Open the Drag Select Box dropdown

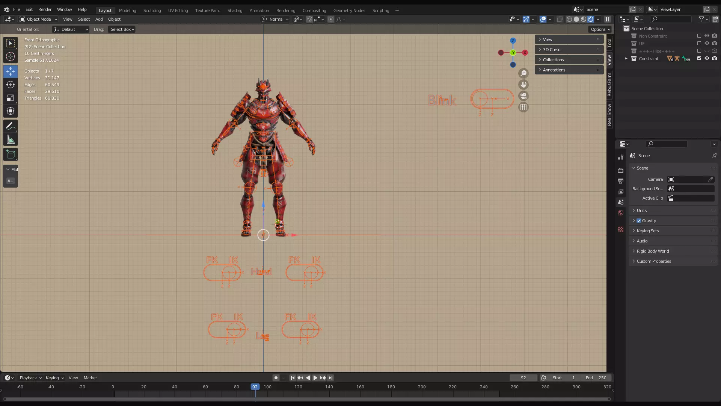pos(122,29)
